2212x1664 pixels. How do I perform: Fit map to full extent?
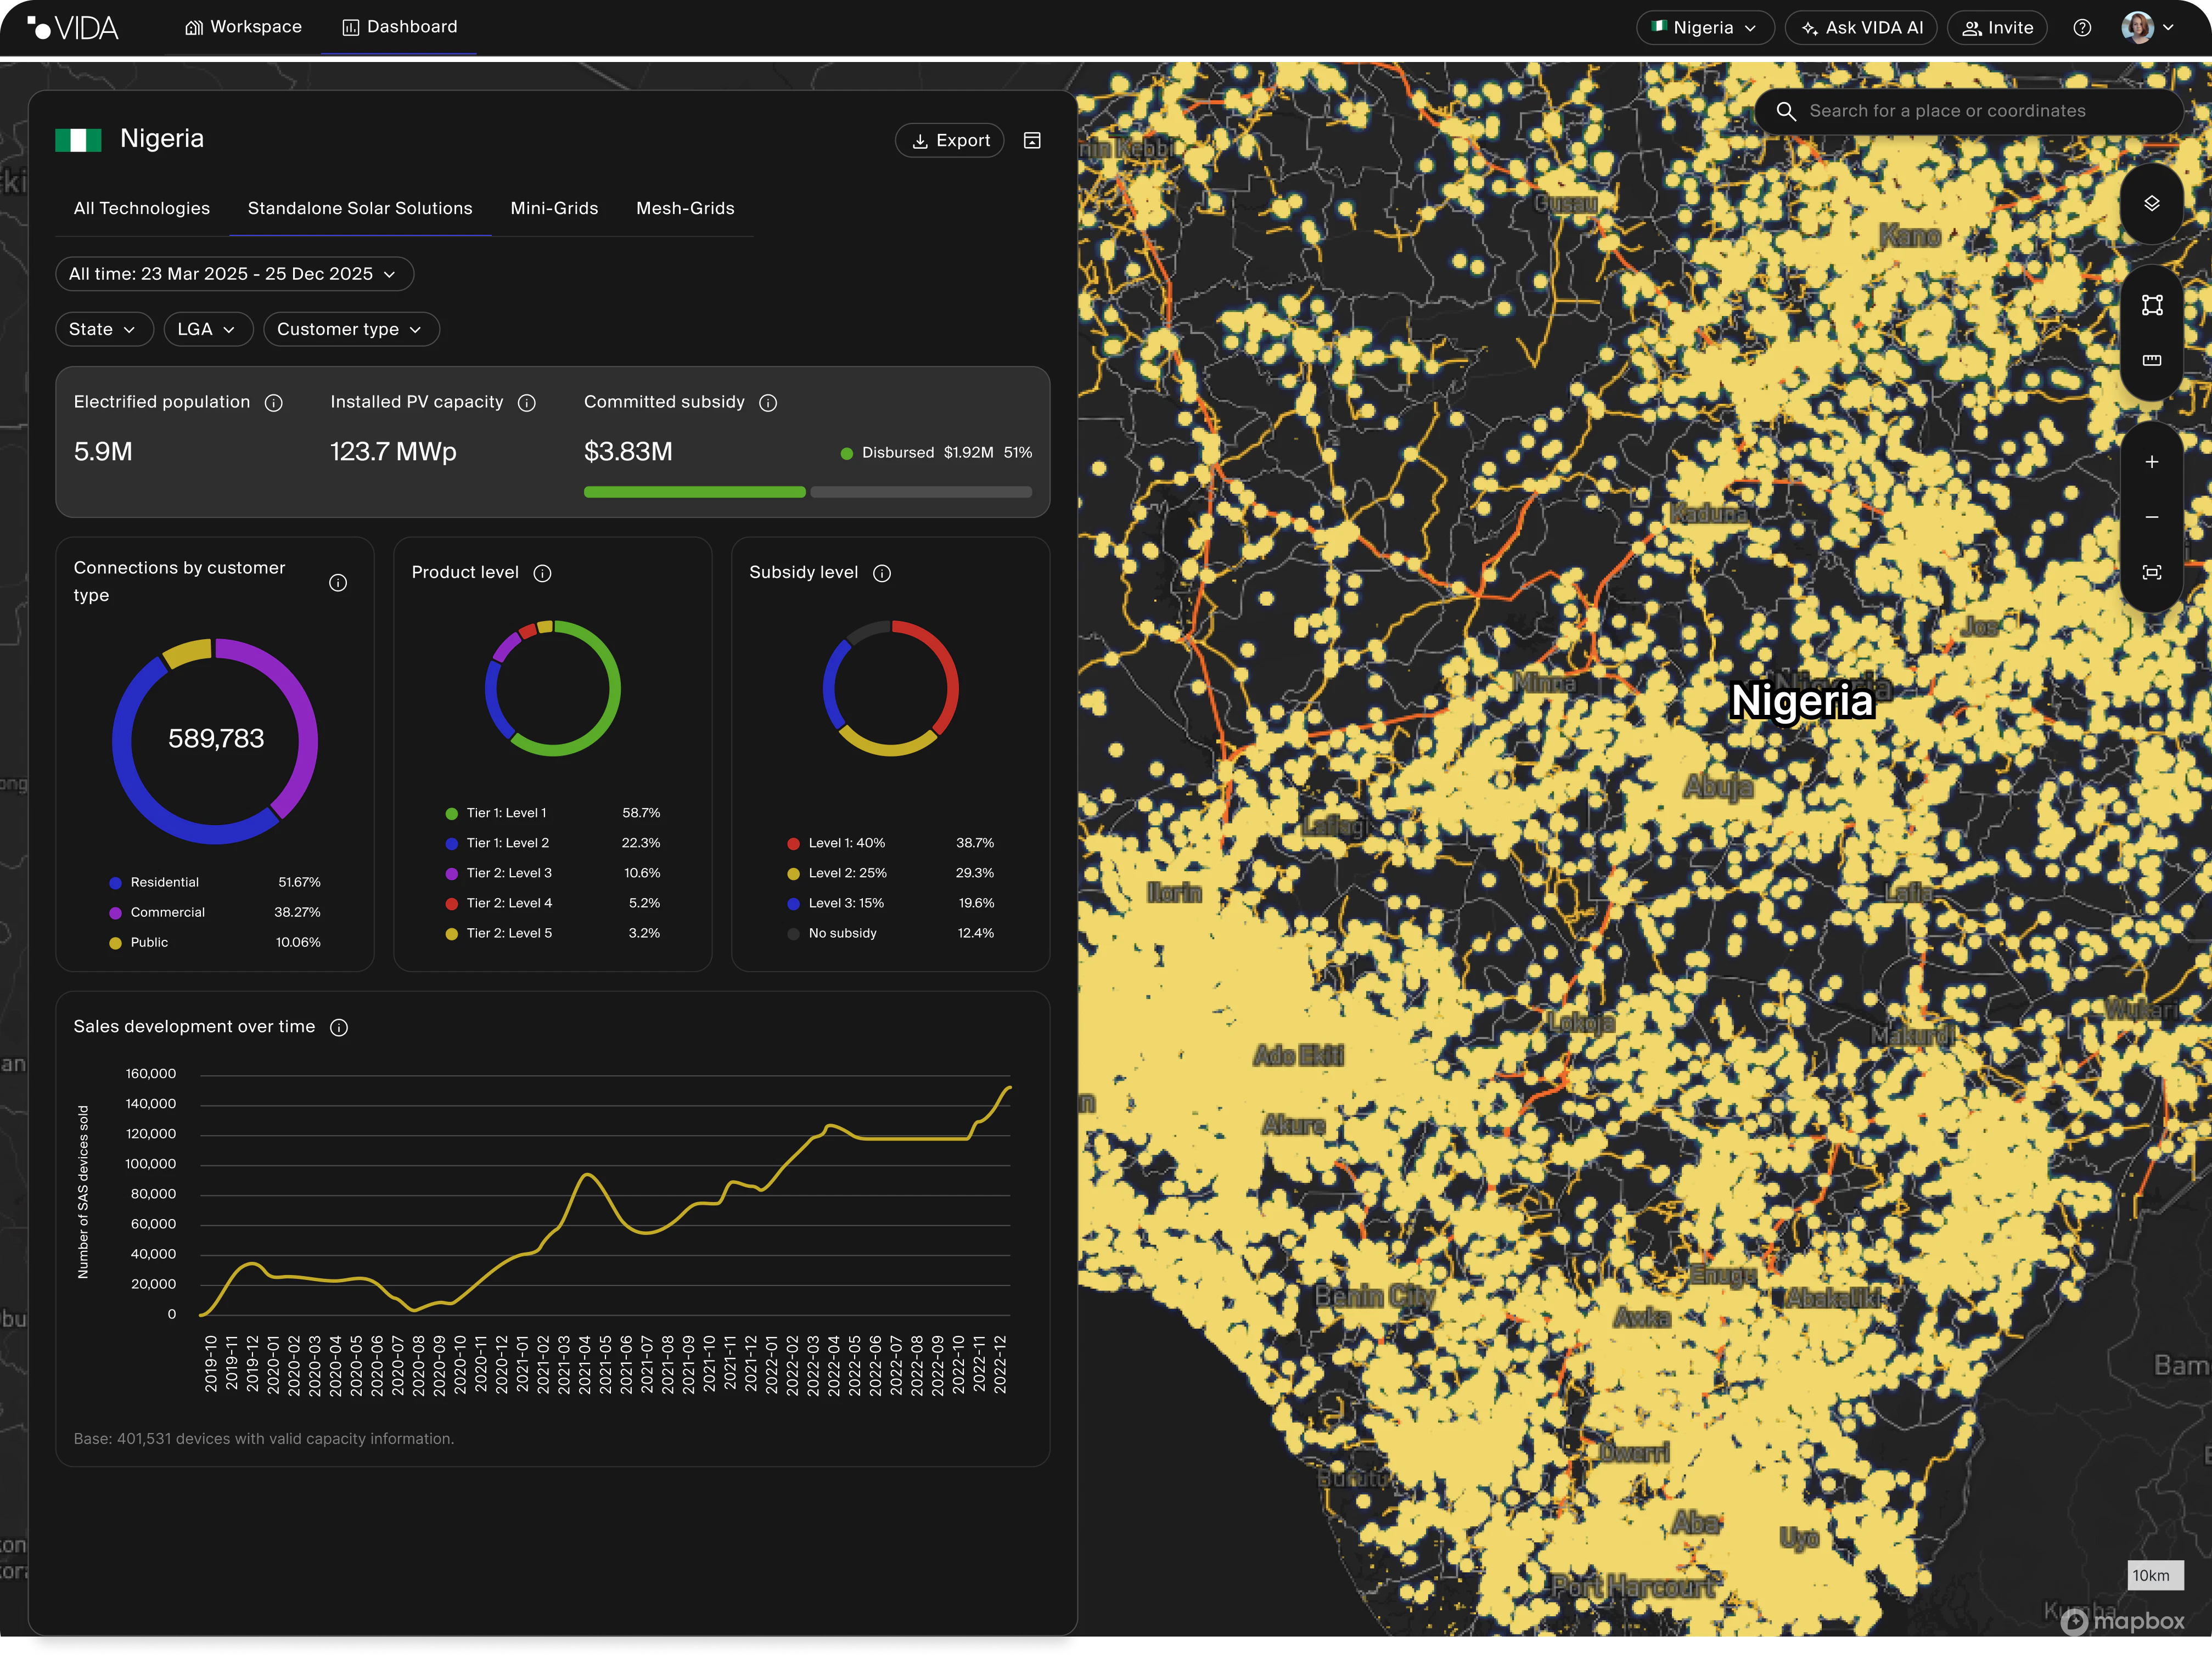[x=2151, y=573]
